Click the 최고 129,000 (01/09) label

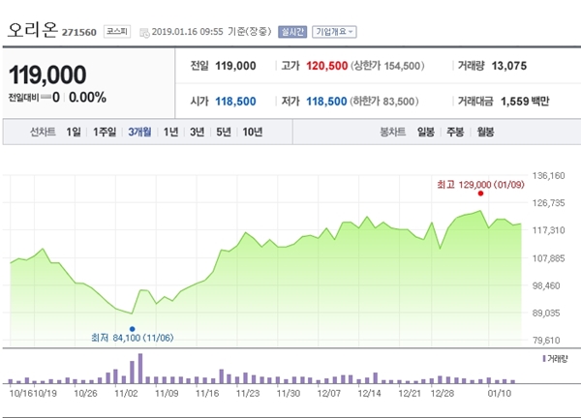pyautogui.click(x=480, y=185)
